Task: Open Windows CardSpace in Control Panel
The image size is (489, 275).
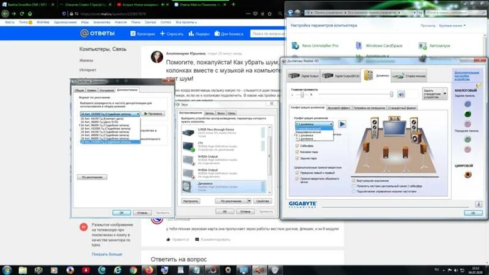Action: (x=379, y=45)
